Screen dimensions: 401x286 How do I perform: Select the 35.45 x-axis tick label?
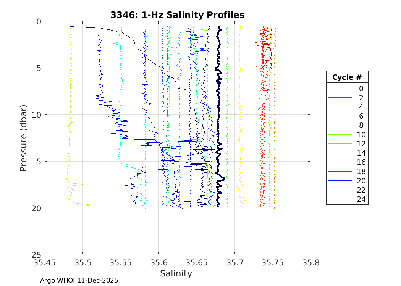[45, 263]
